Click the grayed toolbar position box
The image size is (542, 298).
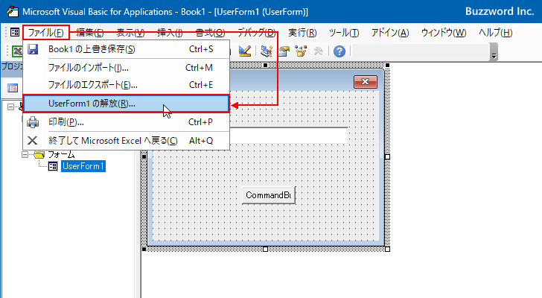pyautogui.click(x=421, y=51)
